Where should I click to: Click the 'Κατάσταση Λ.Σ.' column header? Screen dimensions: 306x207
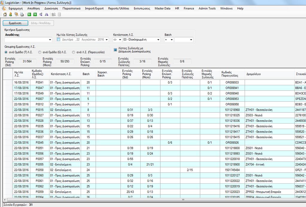[x=65, y=74]
